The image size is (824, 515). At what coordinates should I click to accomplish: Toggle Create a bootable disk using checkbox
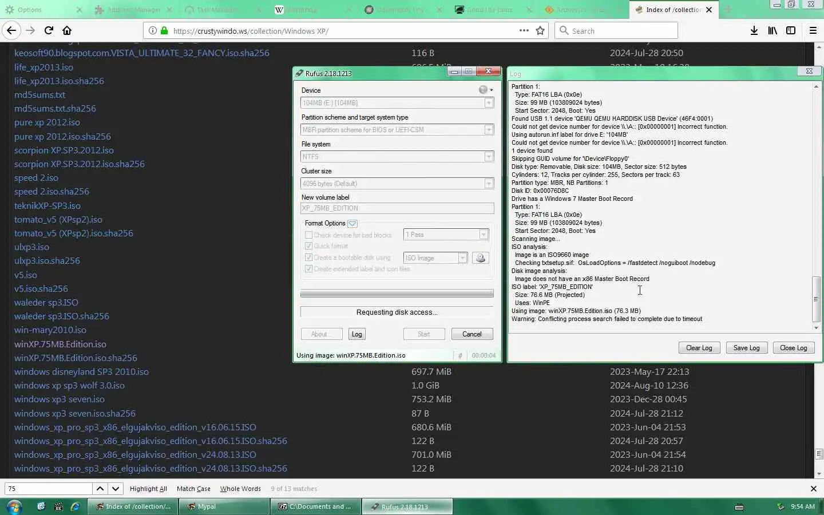click(x=308, y=257)
